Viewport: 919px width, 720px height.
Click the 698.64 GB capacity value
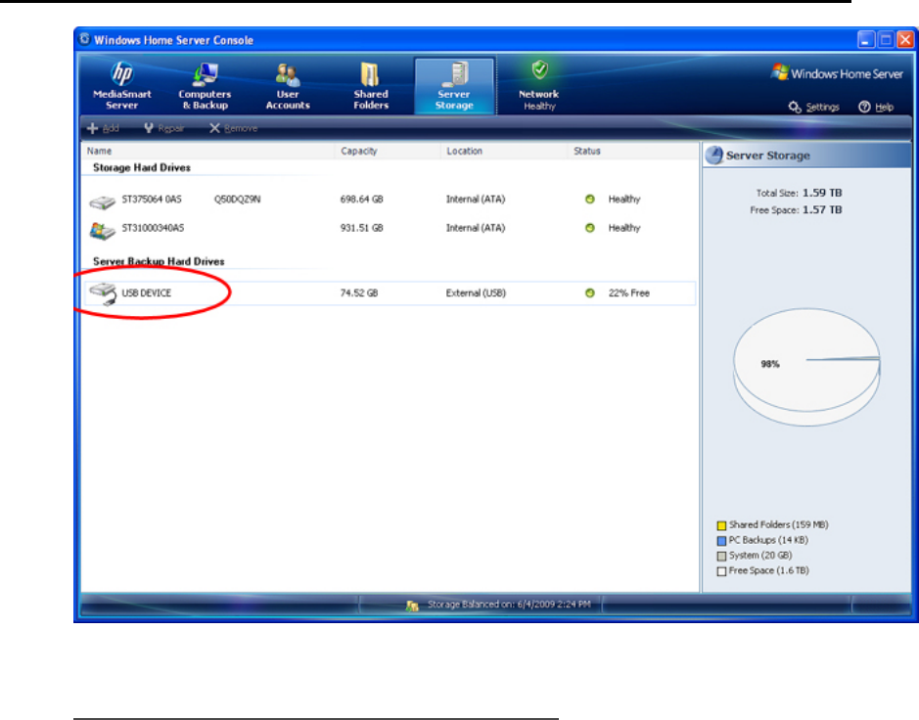click(361, 200)
